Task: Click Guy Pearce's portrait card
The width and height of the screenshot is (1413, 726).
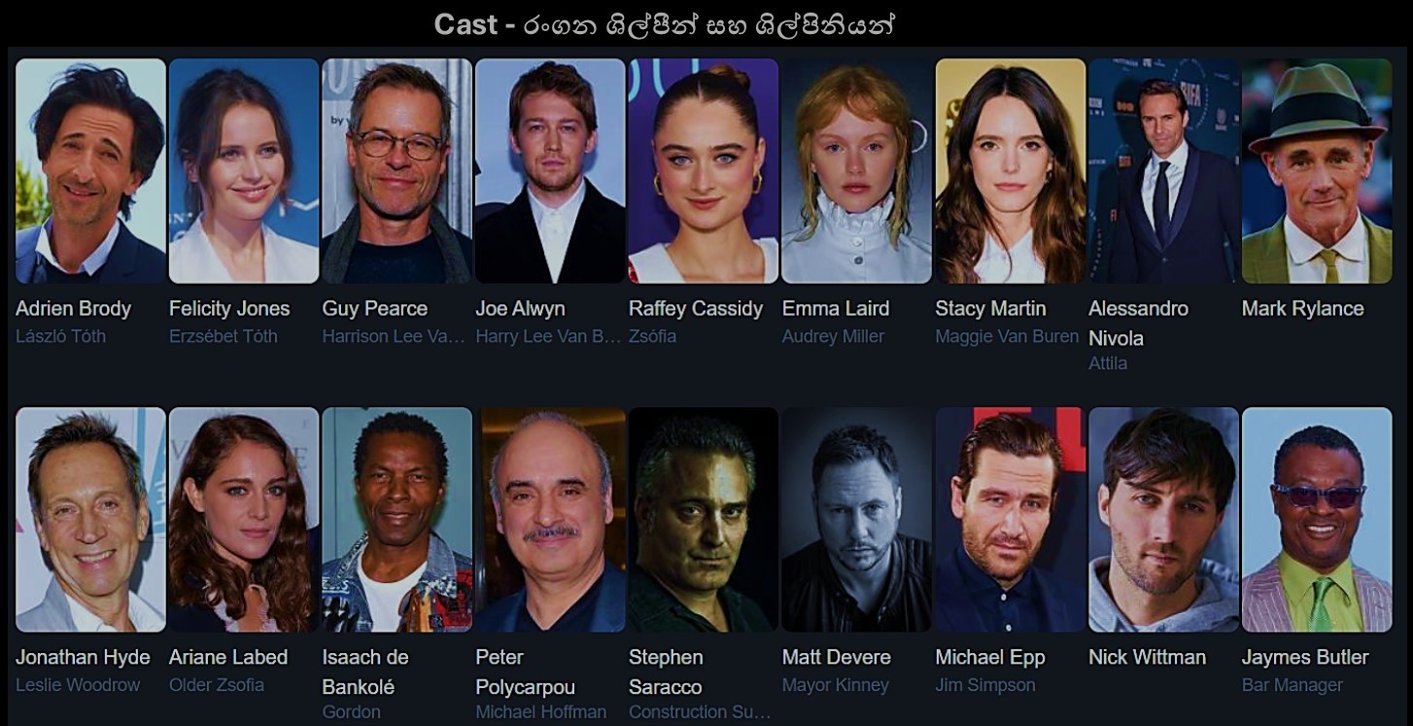Action: (397, 171)
